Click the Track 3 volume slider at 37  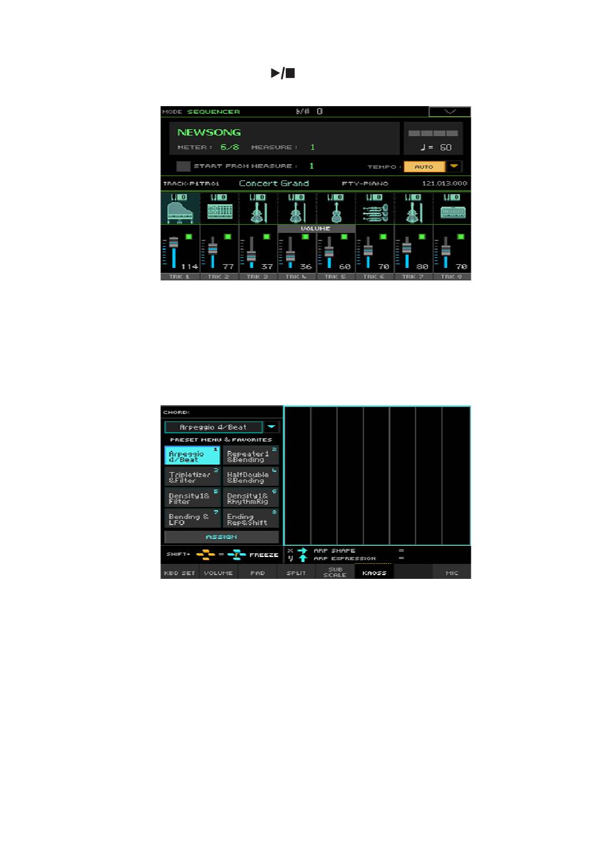[x=252, y=252]
